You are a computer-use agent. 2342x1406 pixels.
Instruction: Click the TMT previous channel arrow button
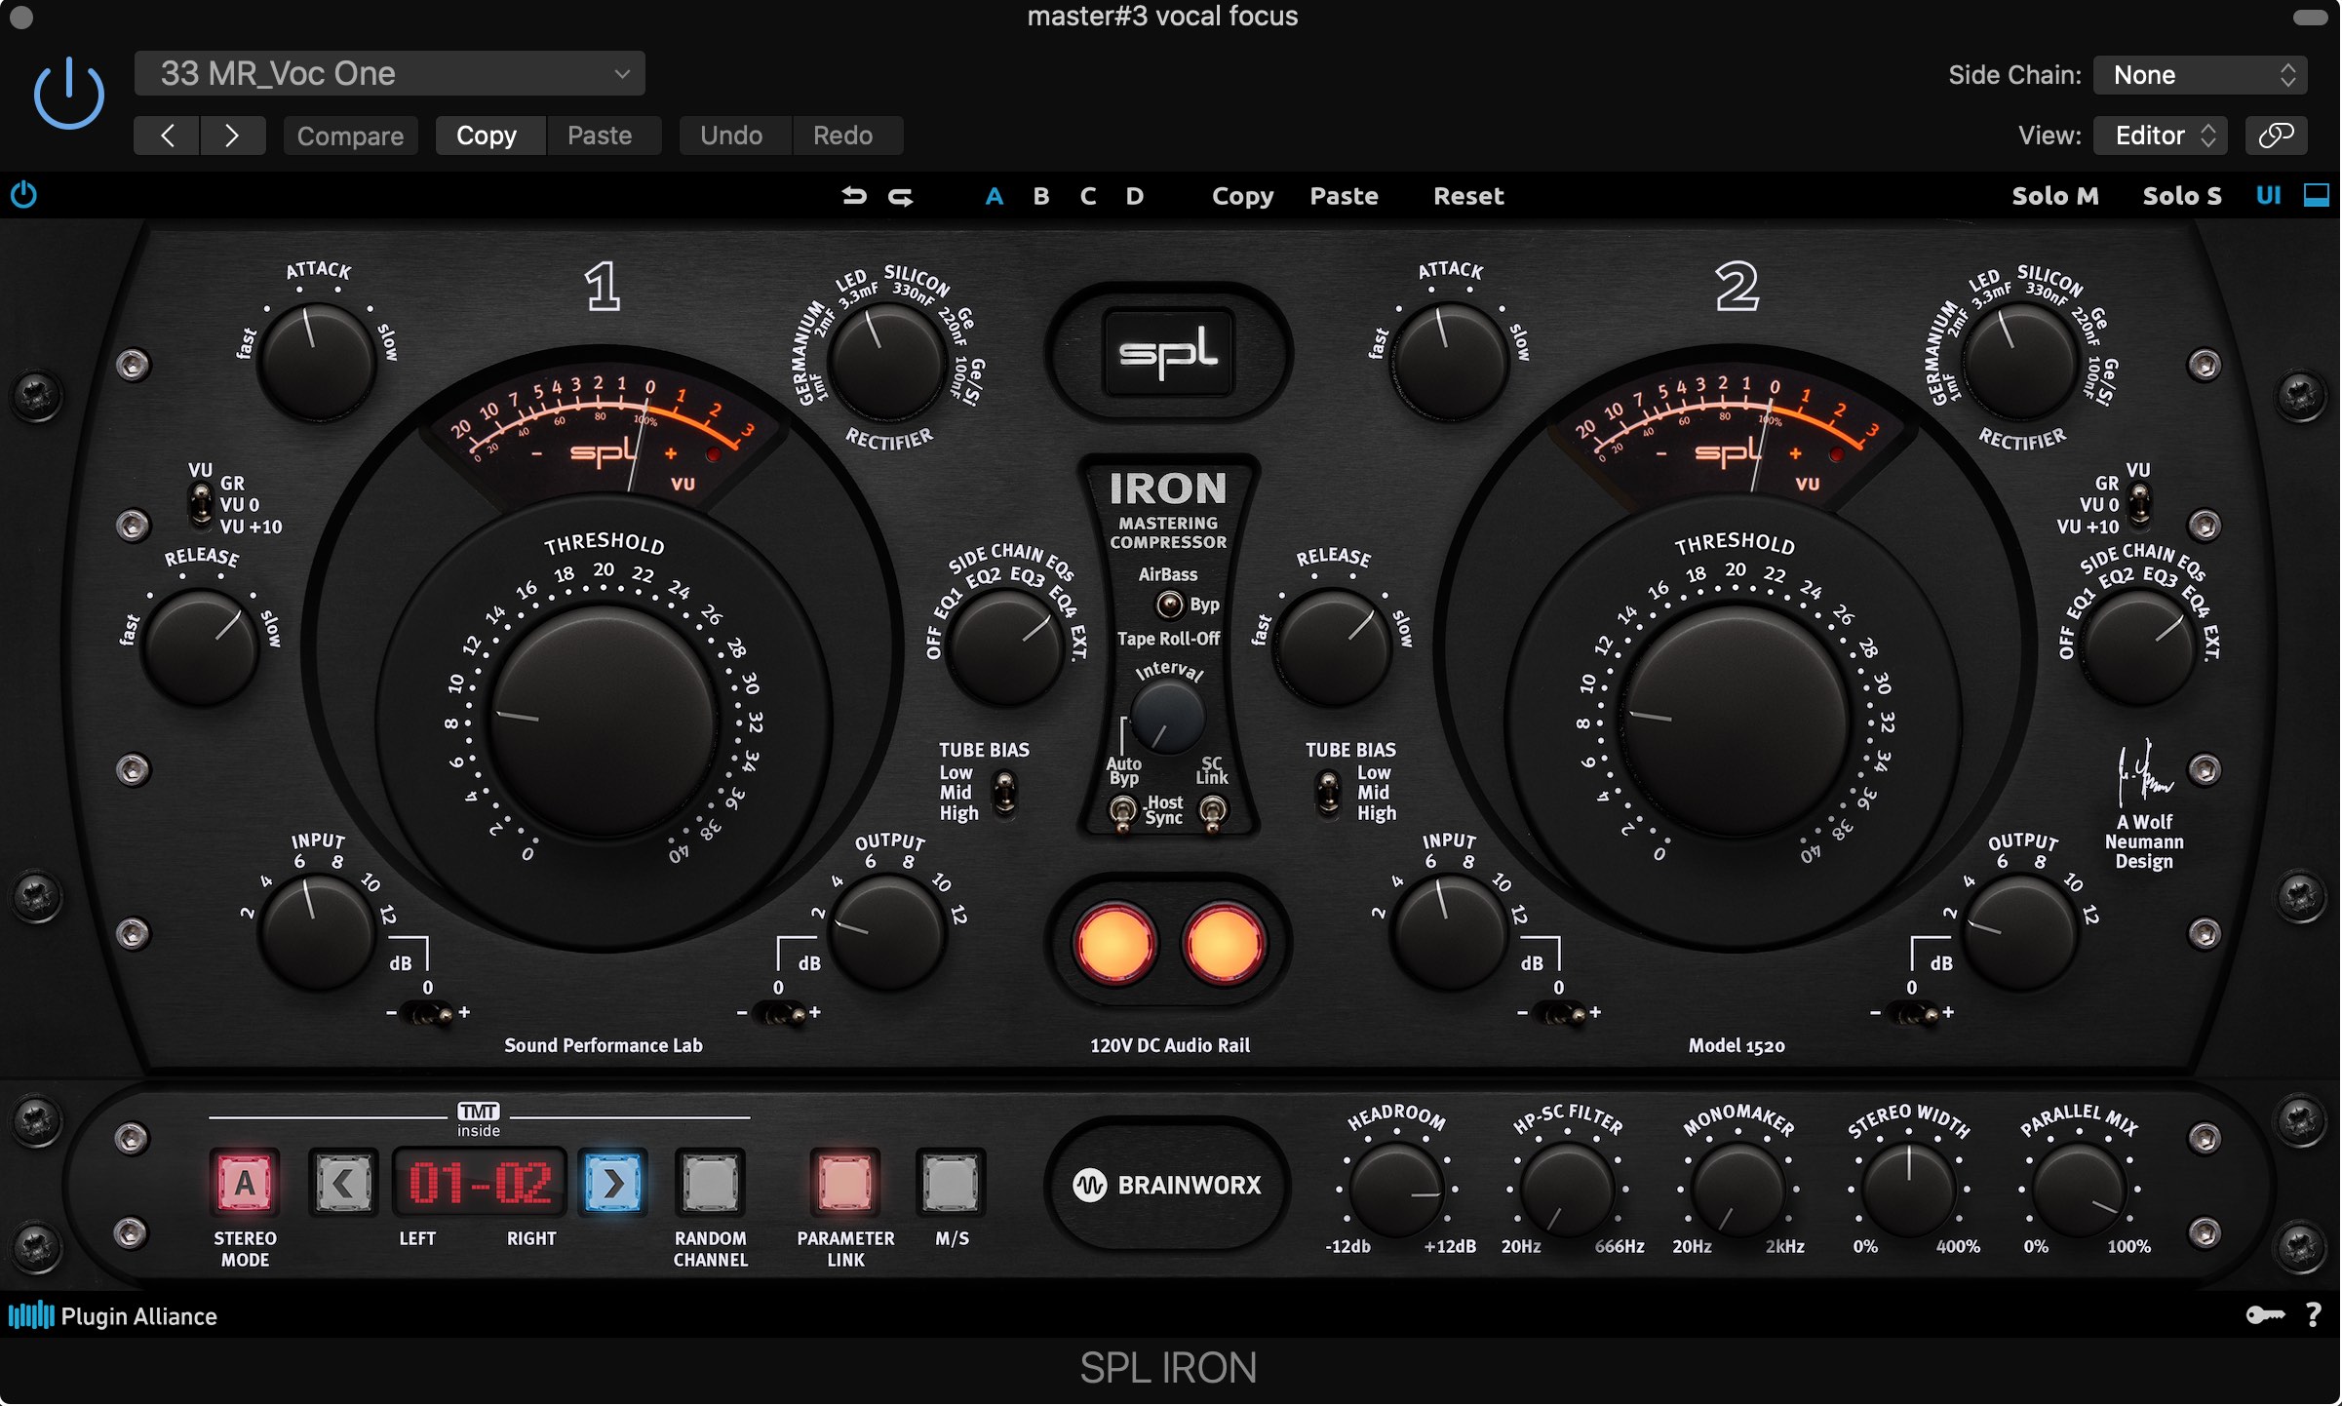point(343,1184)
